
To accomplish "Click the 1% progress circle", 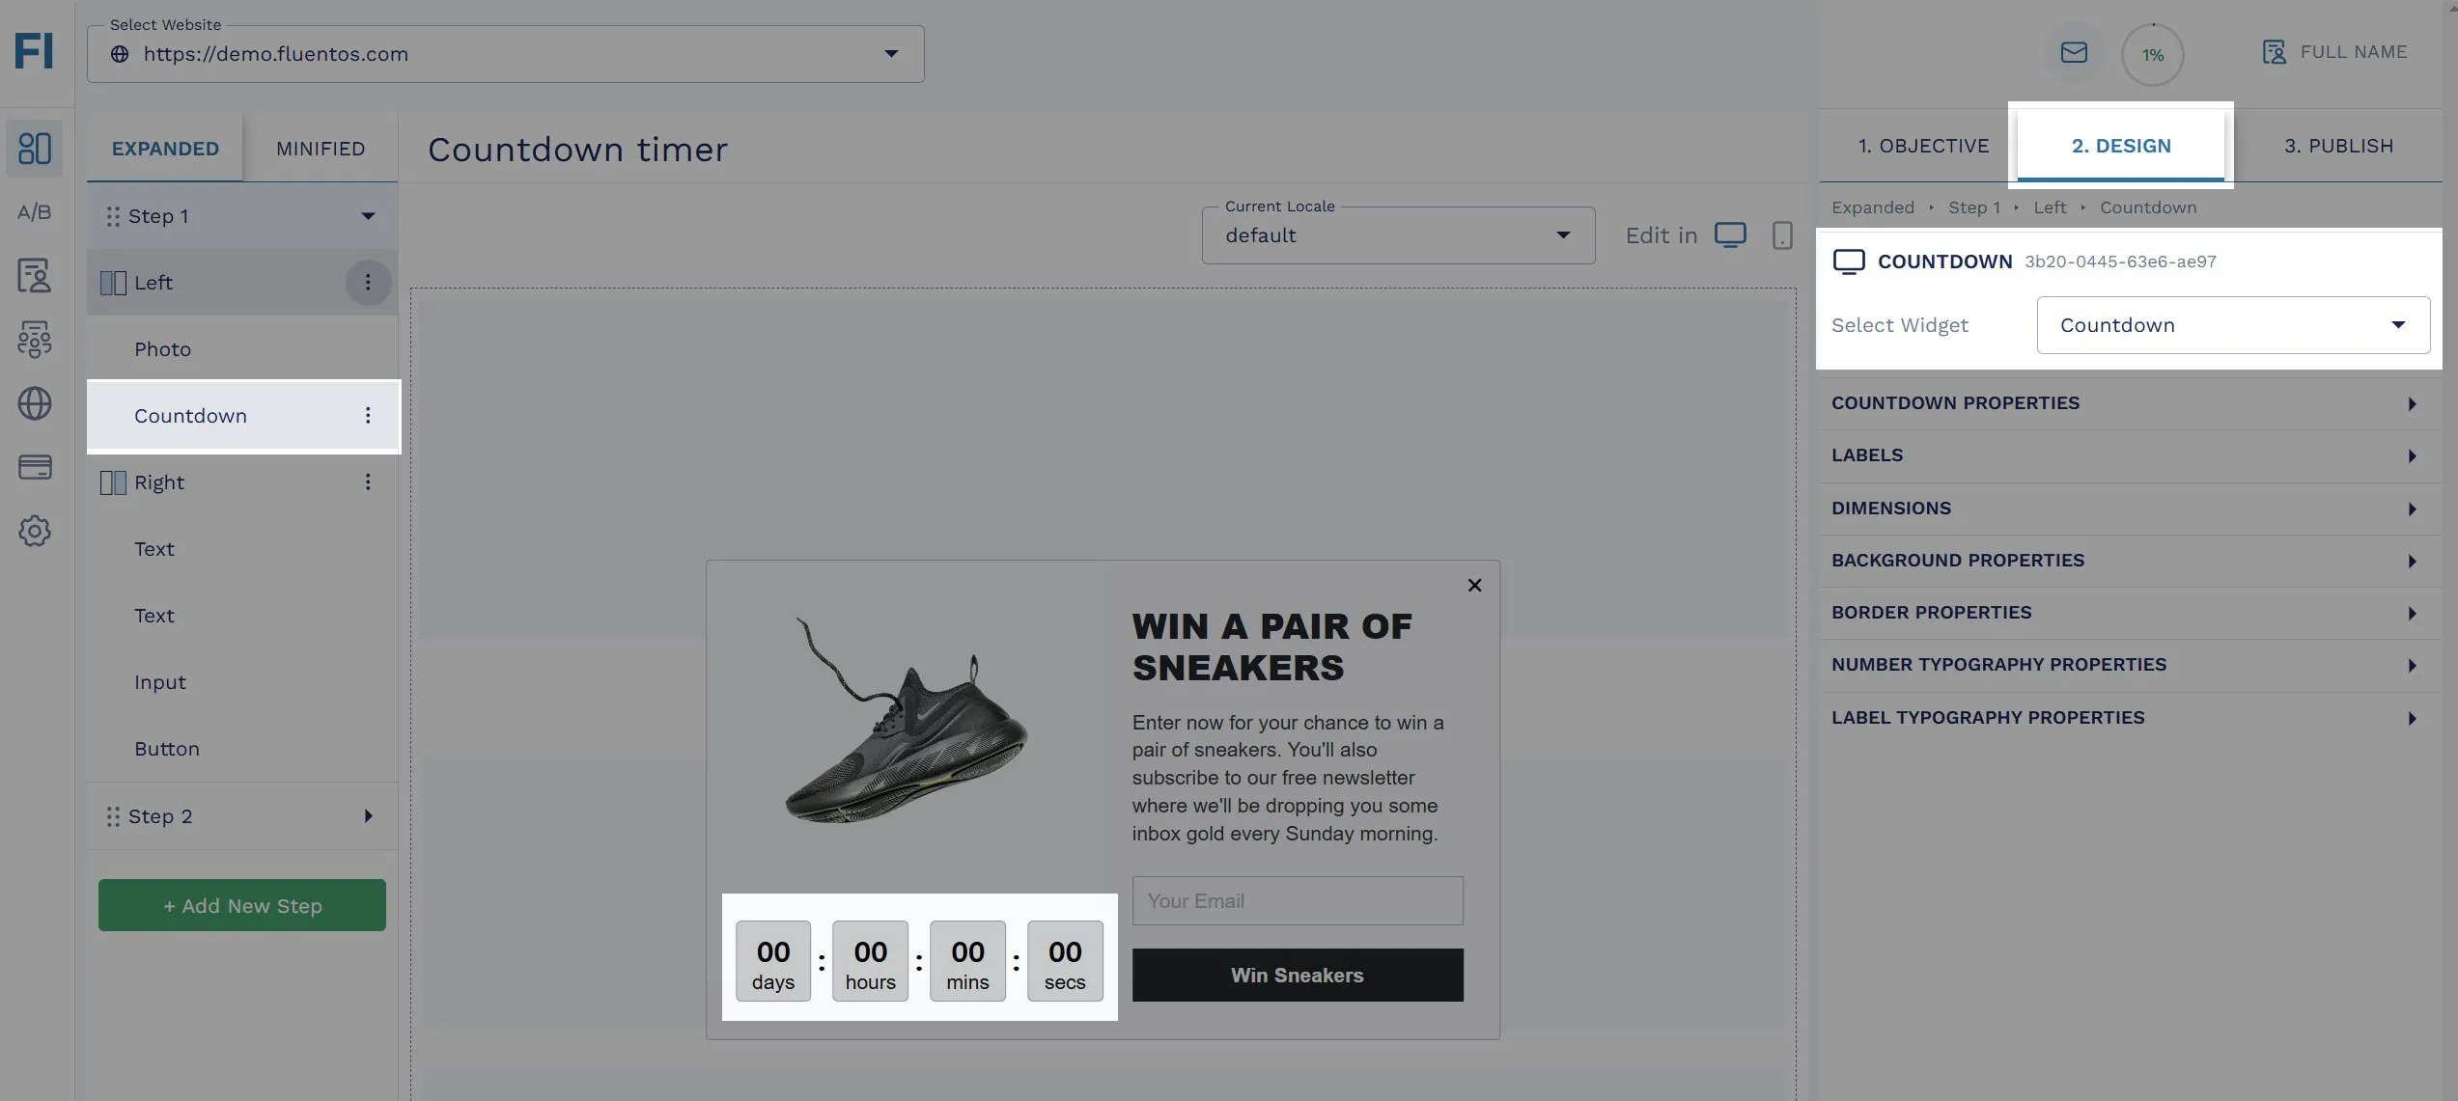I will coord(2152,55).
